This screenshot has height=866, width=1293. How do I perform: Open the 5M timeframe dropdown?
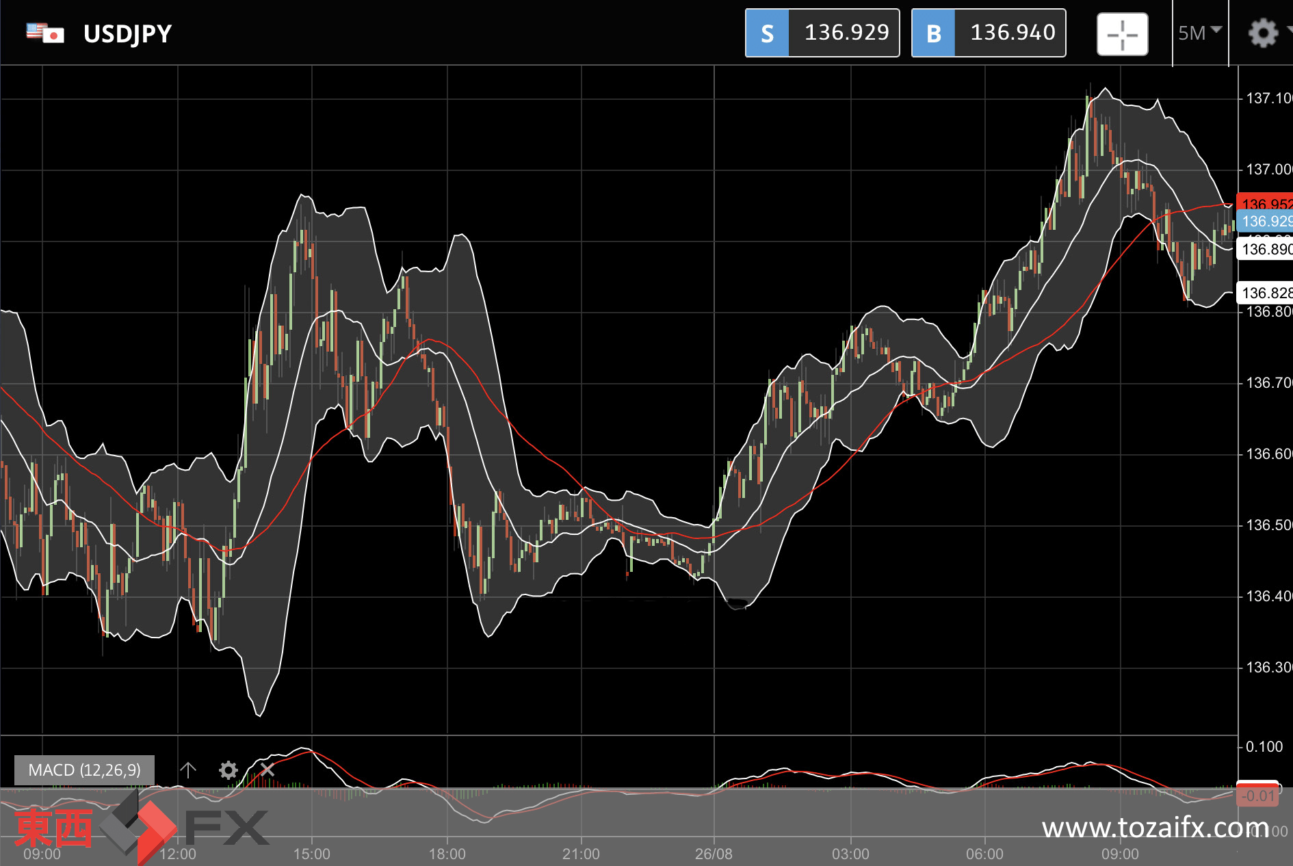click(1199, 33)
